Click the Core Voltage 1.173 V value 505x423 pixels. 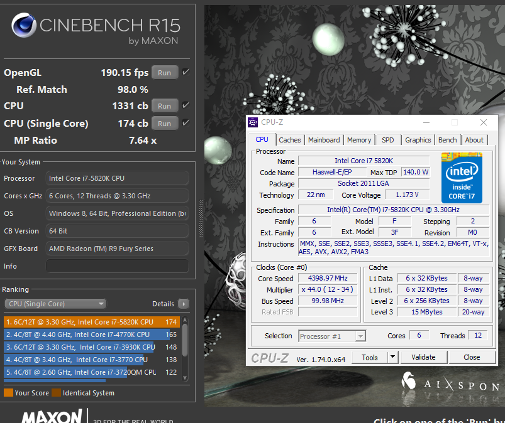click(x=407, y=195)
